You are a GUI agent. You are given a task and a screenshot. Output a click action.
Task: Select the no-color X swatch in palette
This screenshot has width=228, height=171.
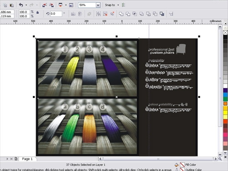tap(225, 32)
